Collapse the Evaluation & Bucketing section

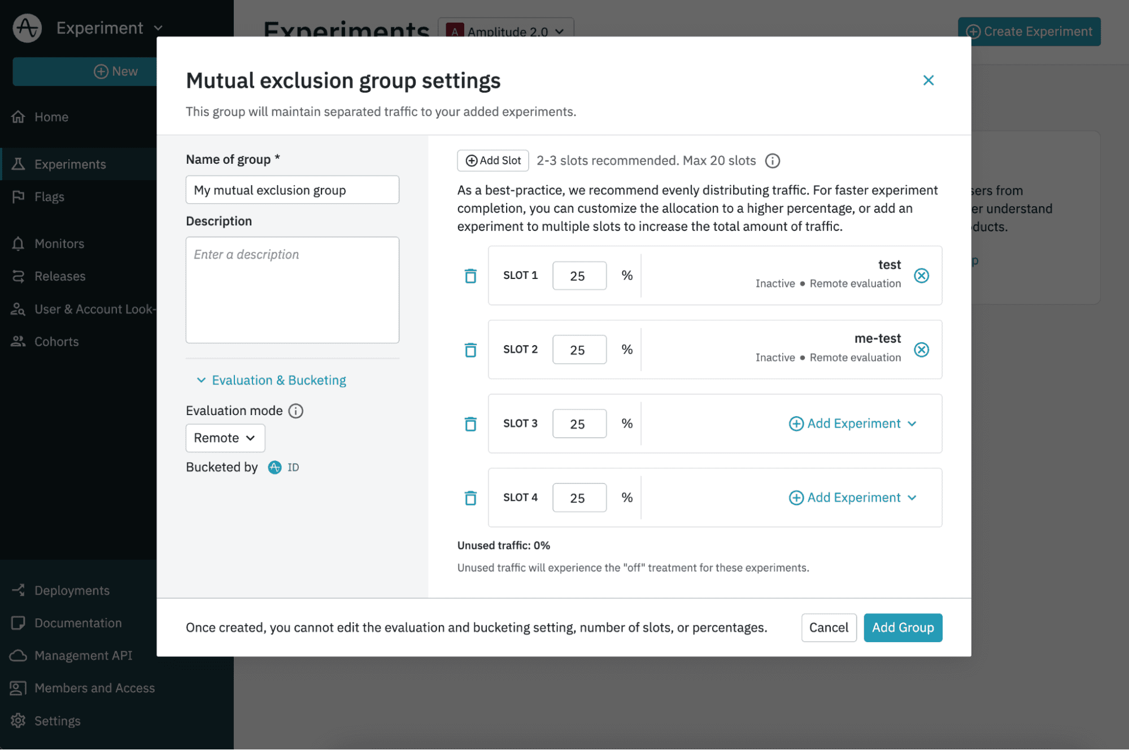coord(271,380)
